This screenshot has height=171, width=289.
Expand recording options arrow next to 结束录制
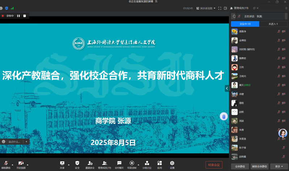[139, 165]
